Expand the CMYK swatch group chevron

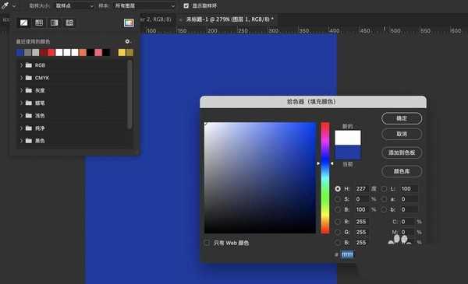click(x=21, y=78)
